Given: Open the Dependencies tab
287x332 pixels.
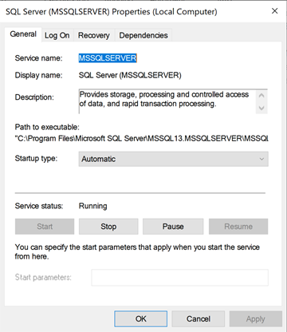Looking at the screenshot, I should [x=143, y=35].
